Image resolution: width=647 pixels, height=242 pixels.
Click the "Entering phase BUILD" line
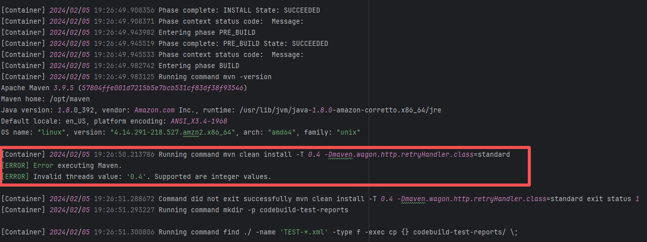coord(199,66)
